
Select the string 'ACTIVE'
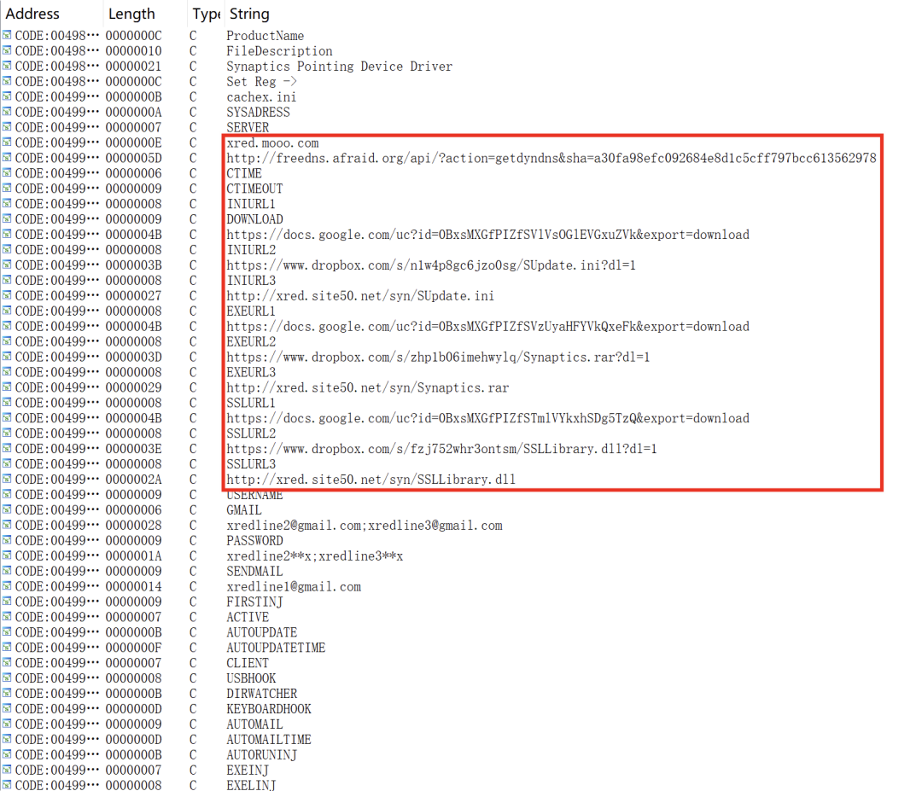pos(248,617)
